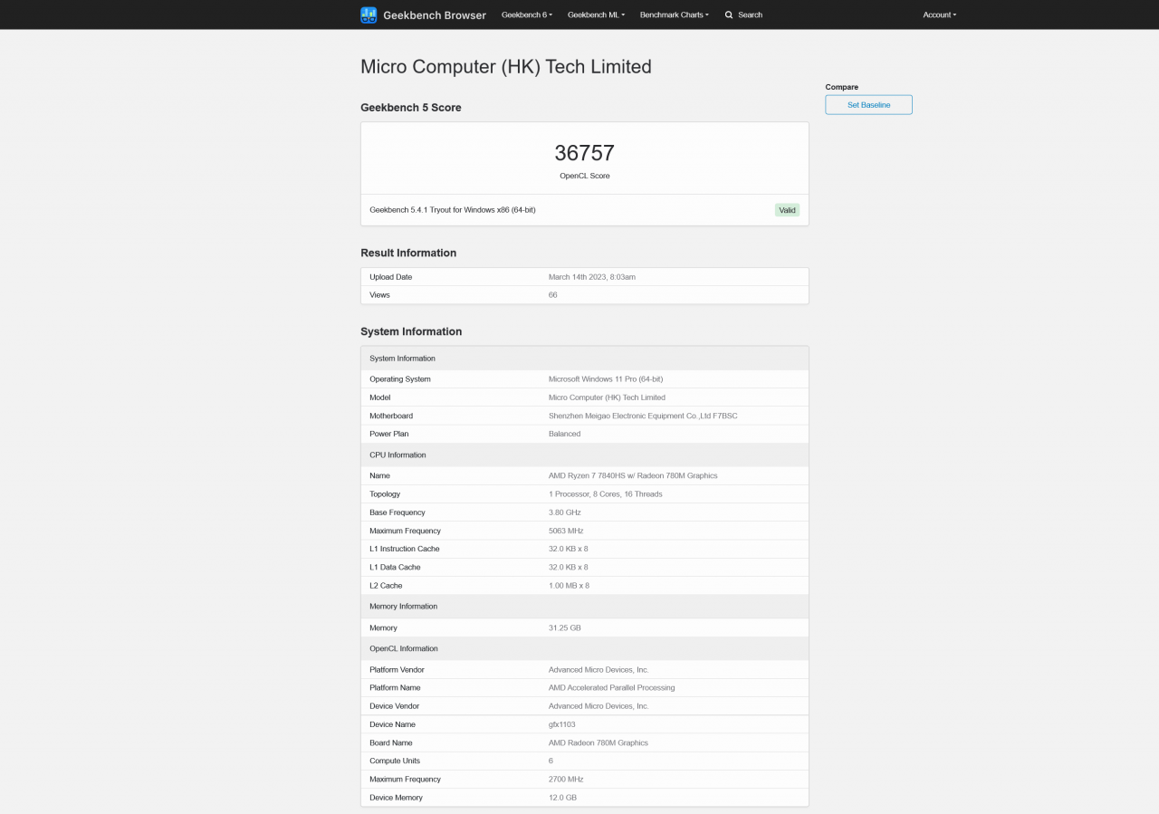Click Microsoft Windows 11 Pro value
The width and height of the screenshot is (1159, 814).
606,379
